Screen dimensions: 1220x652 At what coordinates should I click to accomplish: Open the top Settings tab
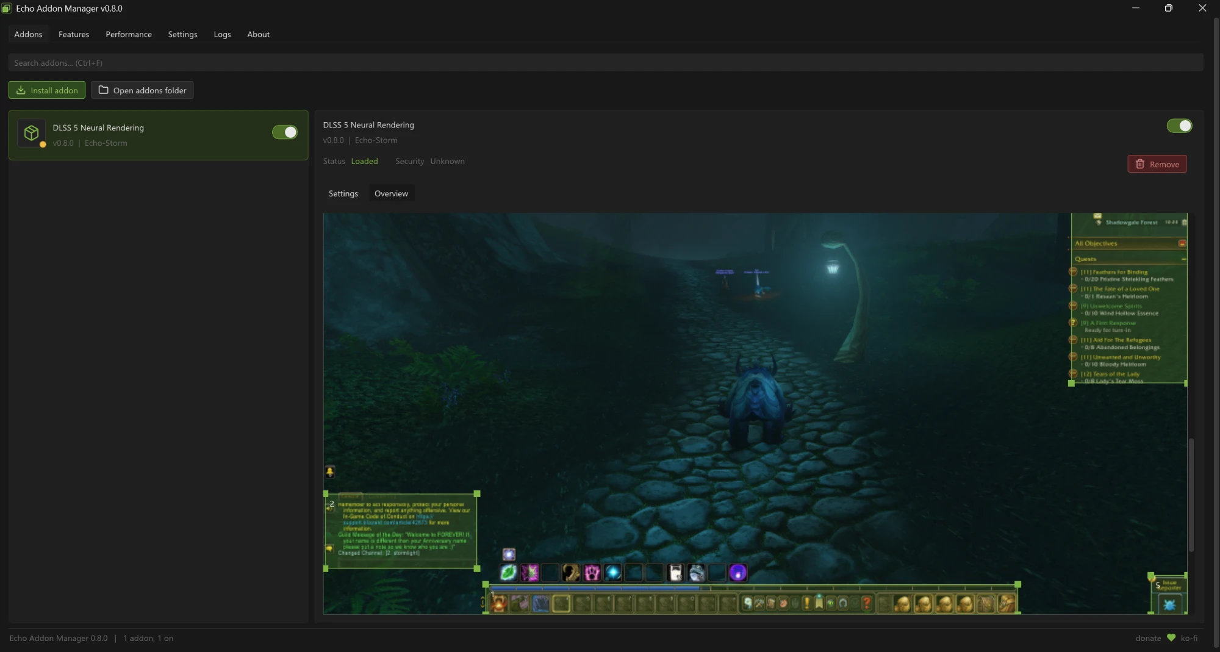pos(182,34)
